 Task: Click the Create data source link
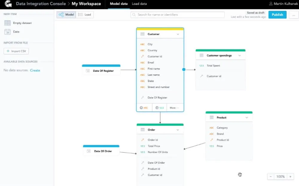click(x=35, y=70)
